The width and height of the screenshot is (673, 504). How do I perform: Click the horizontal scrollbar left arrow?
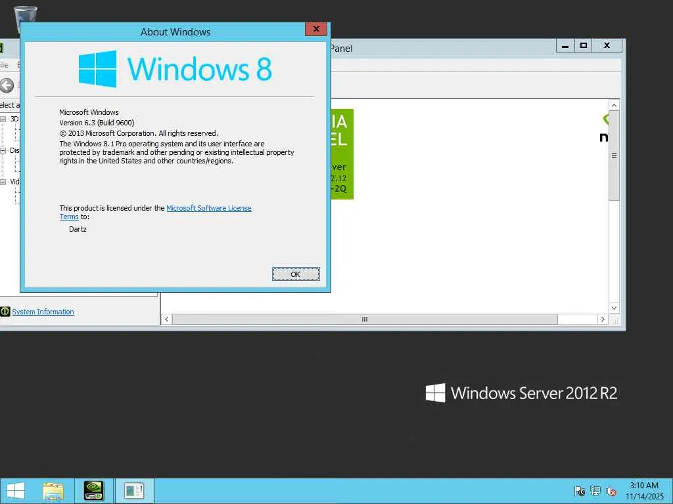pos(166,320)
